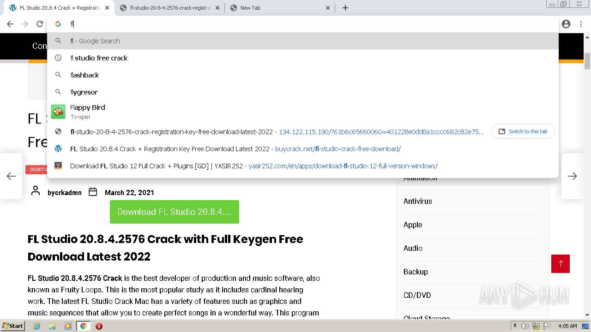Viewport: 591px width, 332px height.
Task: Close the New Tab tab
Action: 328,8
